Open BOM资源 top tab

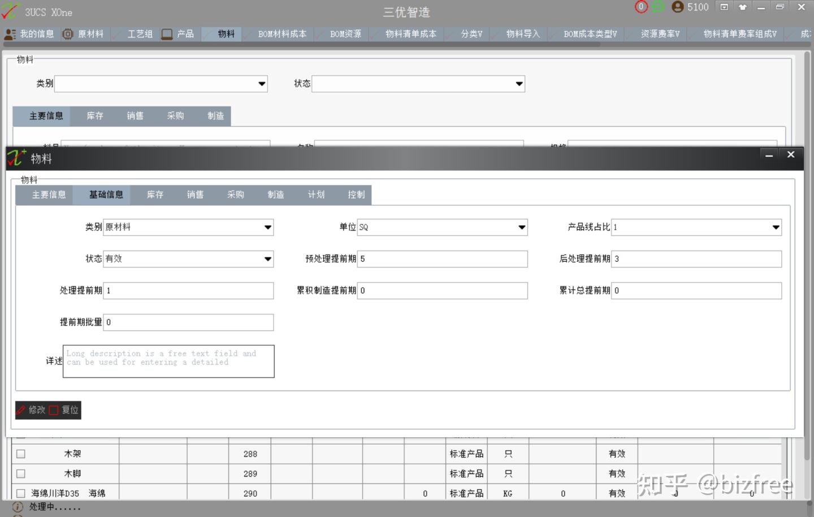pos(341,34)
